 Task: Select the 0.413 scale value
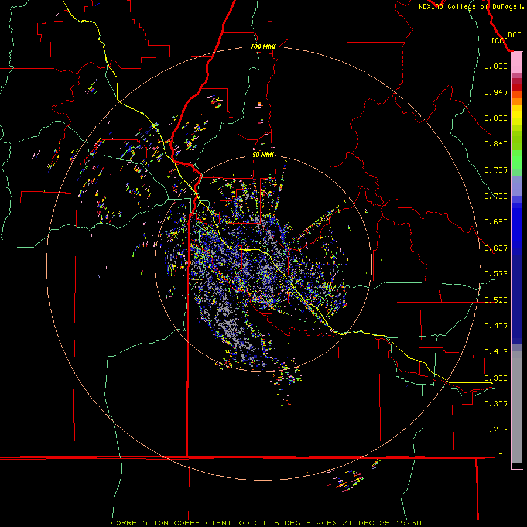click(496, 352)
